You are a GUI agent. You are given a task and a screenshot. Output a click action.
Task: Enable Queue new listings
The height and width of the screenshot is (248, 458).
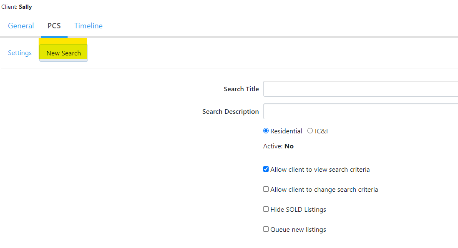click(x=266, y=229)
